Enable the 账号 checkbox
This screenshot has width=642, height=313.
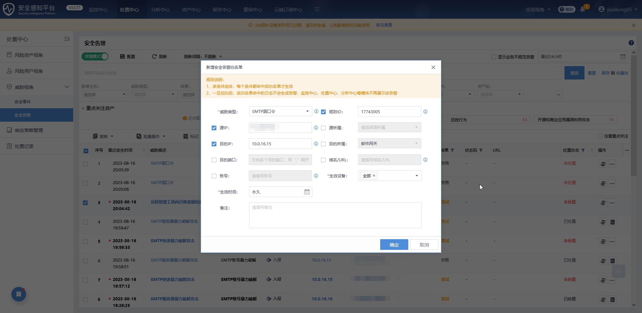214,176
